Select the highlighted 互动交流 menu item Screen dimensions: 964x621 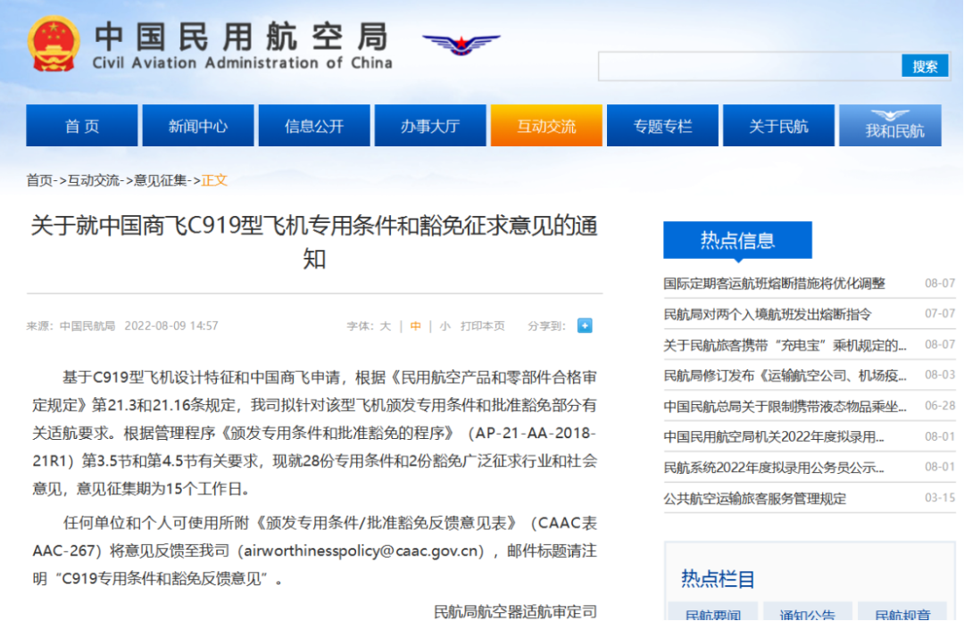pos(546,125)
